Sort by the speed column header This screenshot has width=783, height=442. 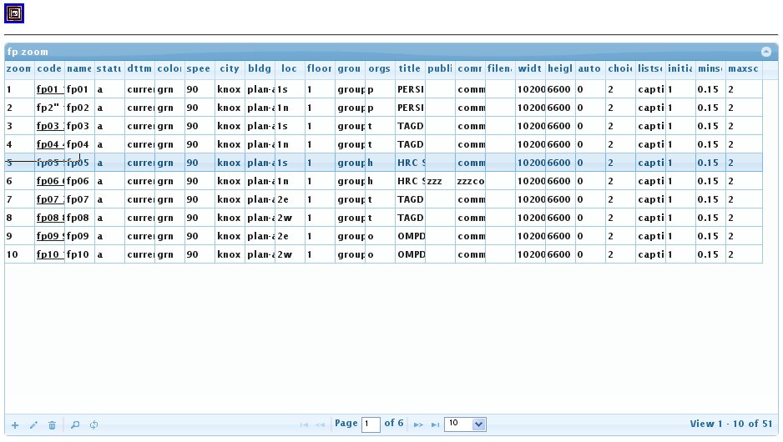(200, 69)
